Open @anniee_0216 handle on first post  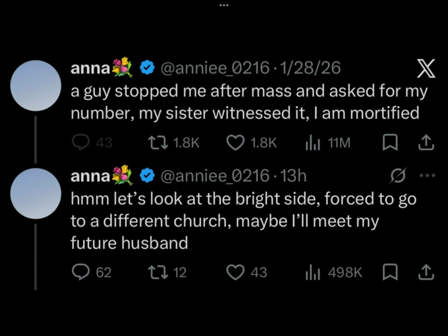pyautogui.click(x=215, y=68)
